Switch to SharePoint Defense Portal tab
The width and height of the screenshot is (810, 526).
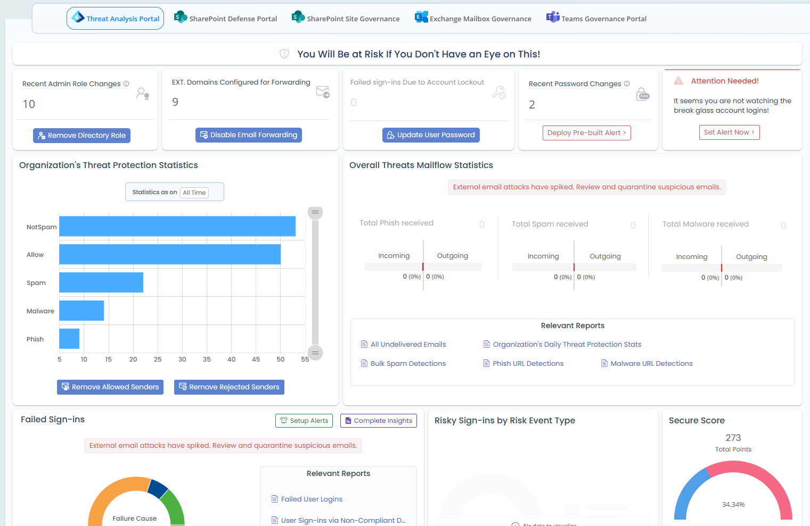(x=226, y=19)
